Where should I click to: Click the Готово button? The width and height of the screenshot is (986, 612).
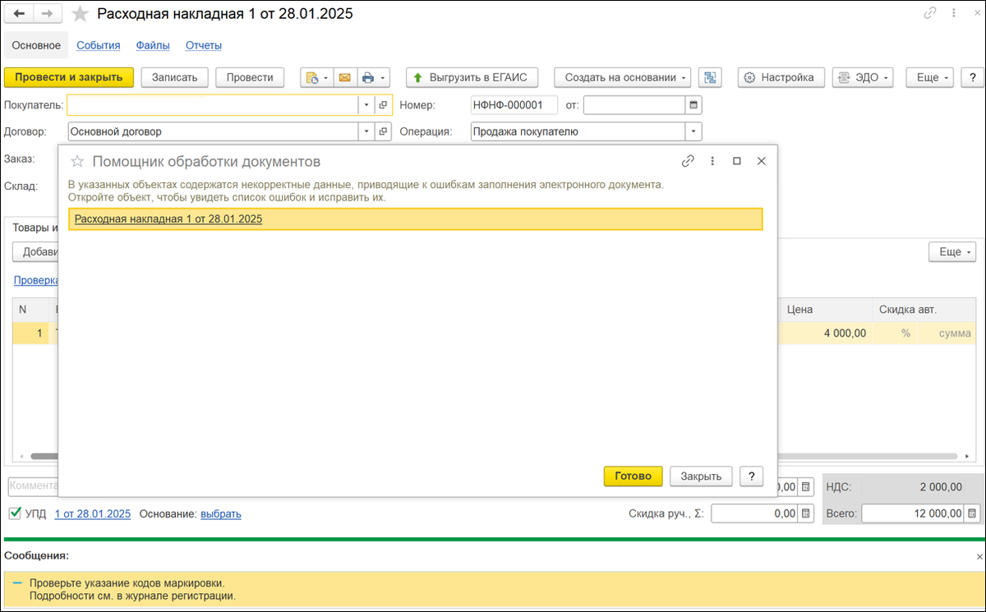[633, 476]
